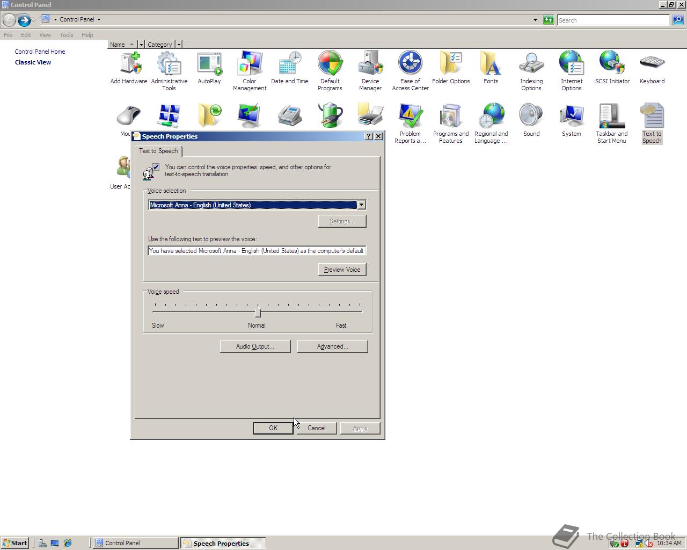Open Offline Files folder sync icon
The width and height of the screenshot is (687, 550).
pyautogui.click(x=209, y=116)
